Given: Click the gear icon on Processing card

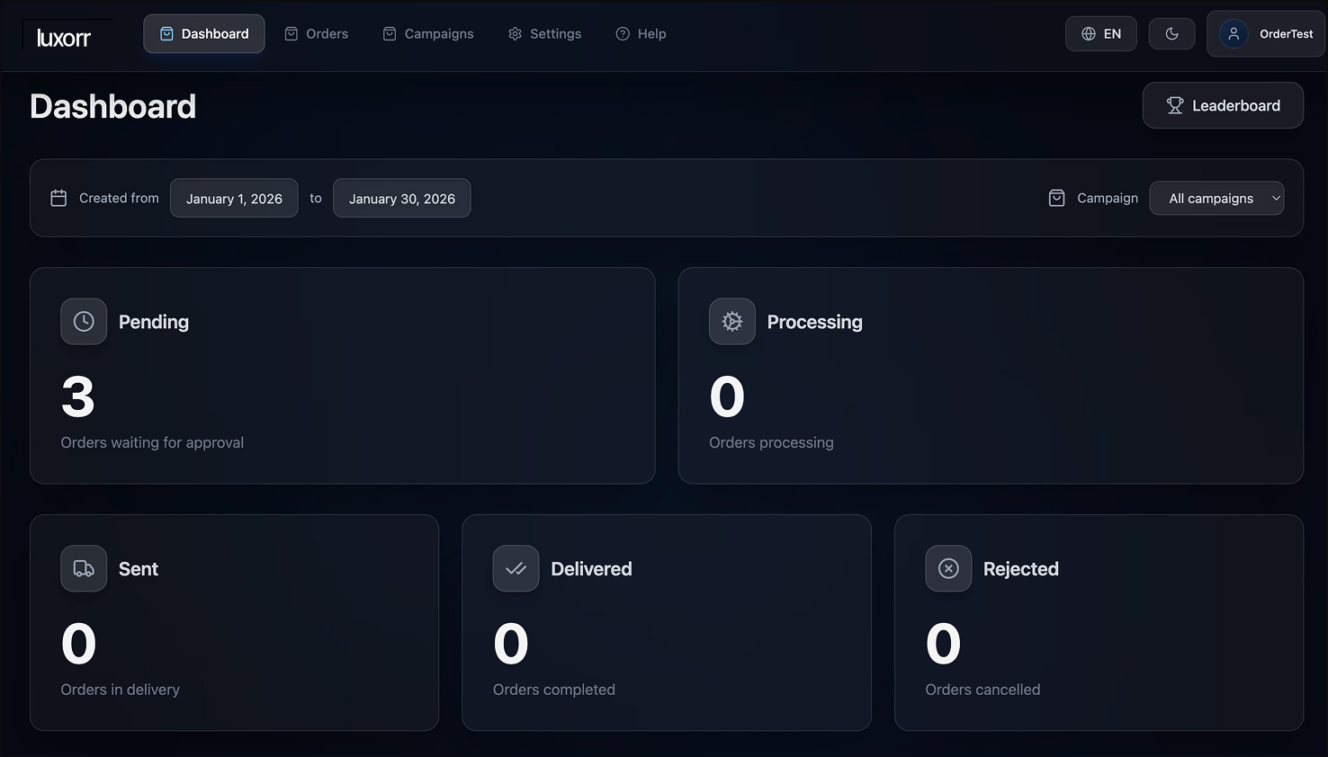Looking at the screenshot, I should coord(731,322).
